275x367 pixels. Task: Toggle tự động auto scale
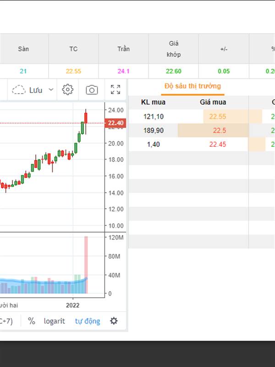pos(88,321)
